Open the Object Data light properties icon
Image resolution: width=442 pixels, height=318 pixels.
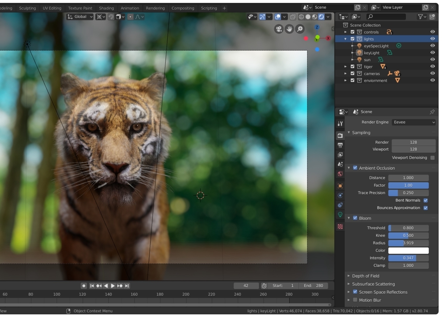click(x=340, y=215)
